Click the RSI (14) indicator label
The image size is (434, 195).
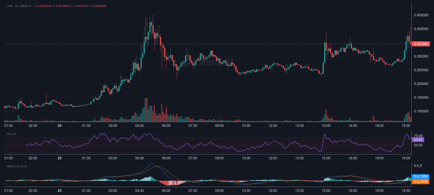click(x=12, y=134)
